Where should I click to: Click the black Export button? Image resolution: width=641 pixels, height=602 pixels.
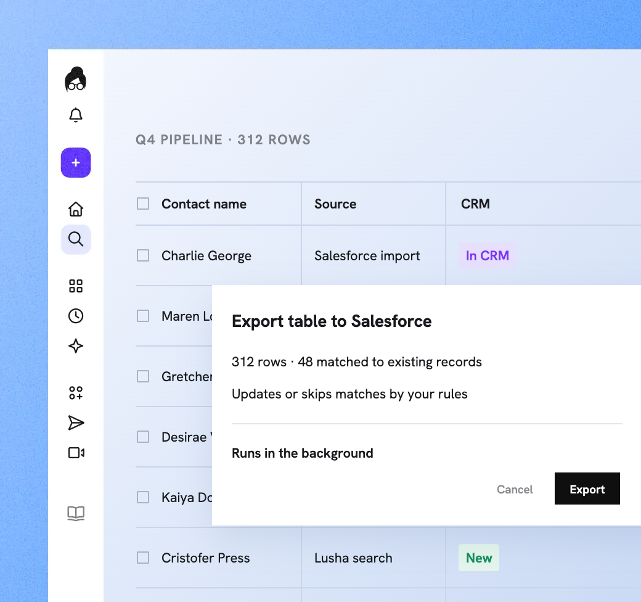(x=587, y=489)
